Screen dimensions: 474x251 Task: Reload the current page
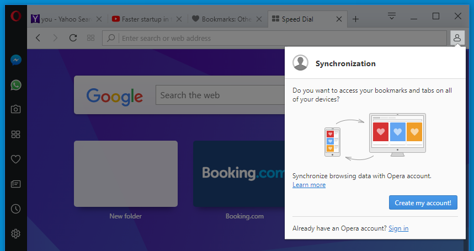point(72,38)
